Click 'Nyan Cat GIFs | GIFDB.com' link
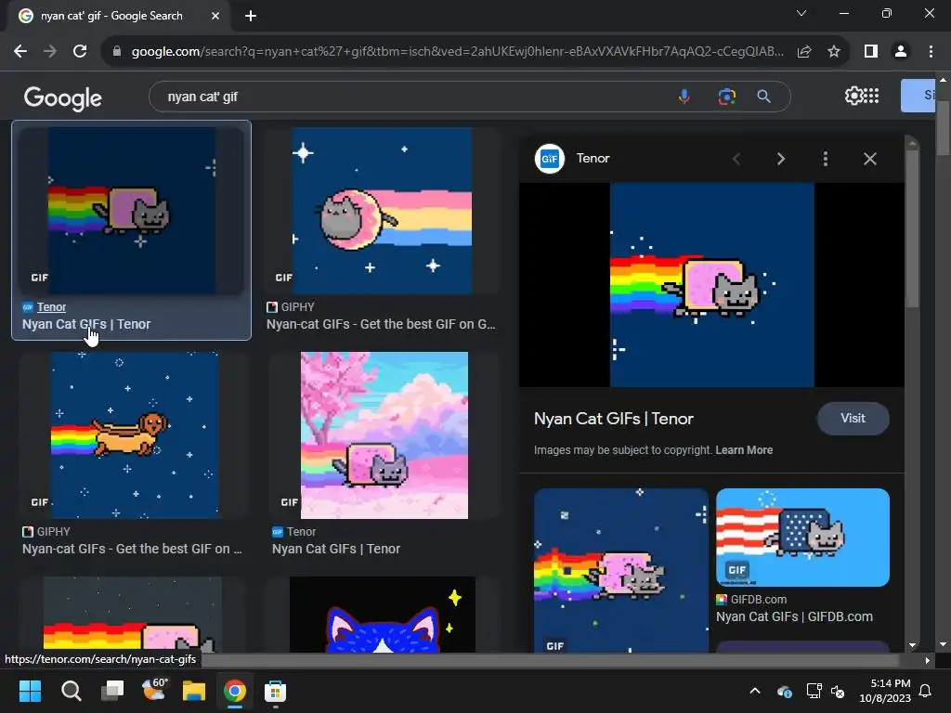This screenshot has width=951, height=713. click(x=795, y=616)
